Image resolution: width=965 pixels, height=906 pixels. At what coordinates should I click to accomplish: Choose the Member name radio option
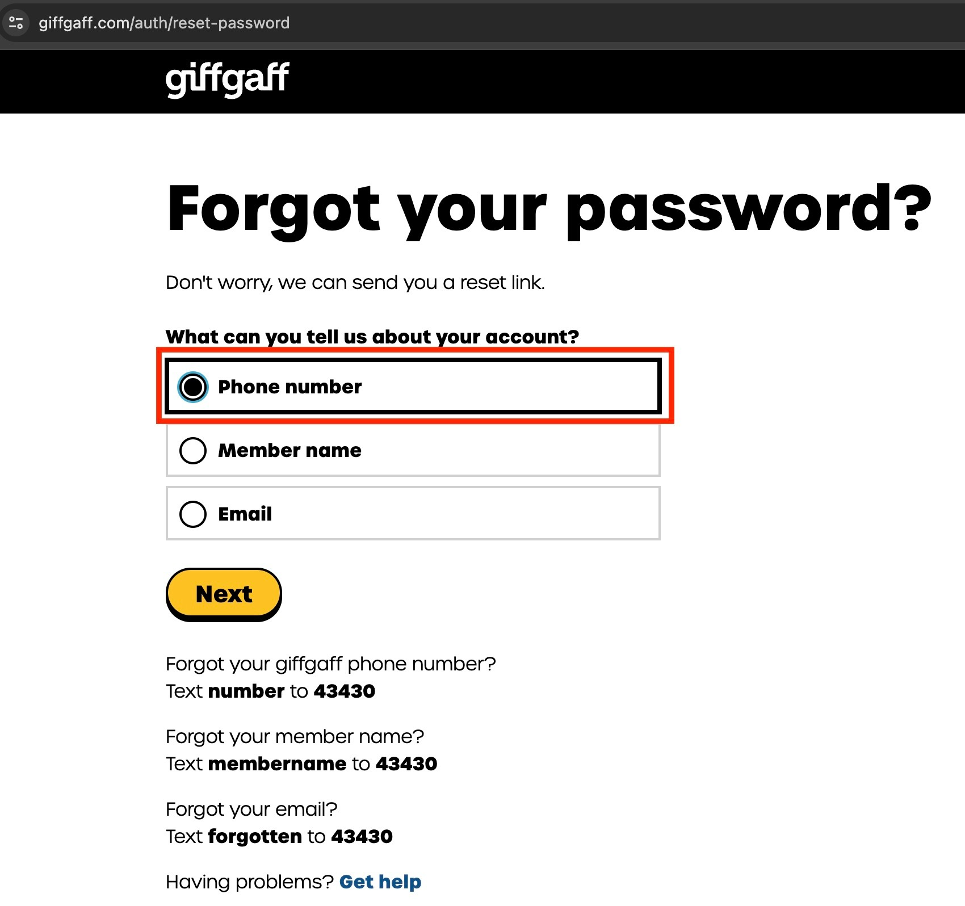tap(193, 451)
